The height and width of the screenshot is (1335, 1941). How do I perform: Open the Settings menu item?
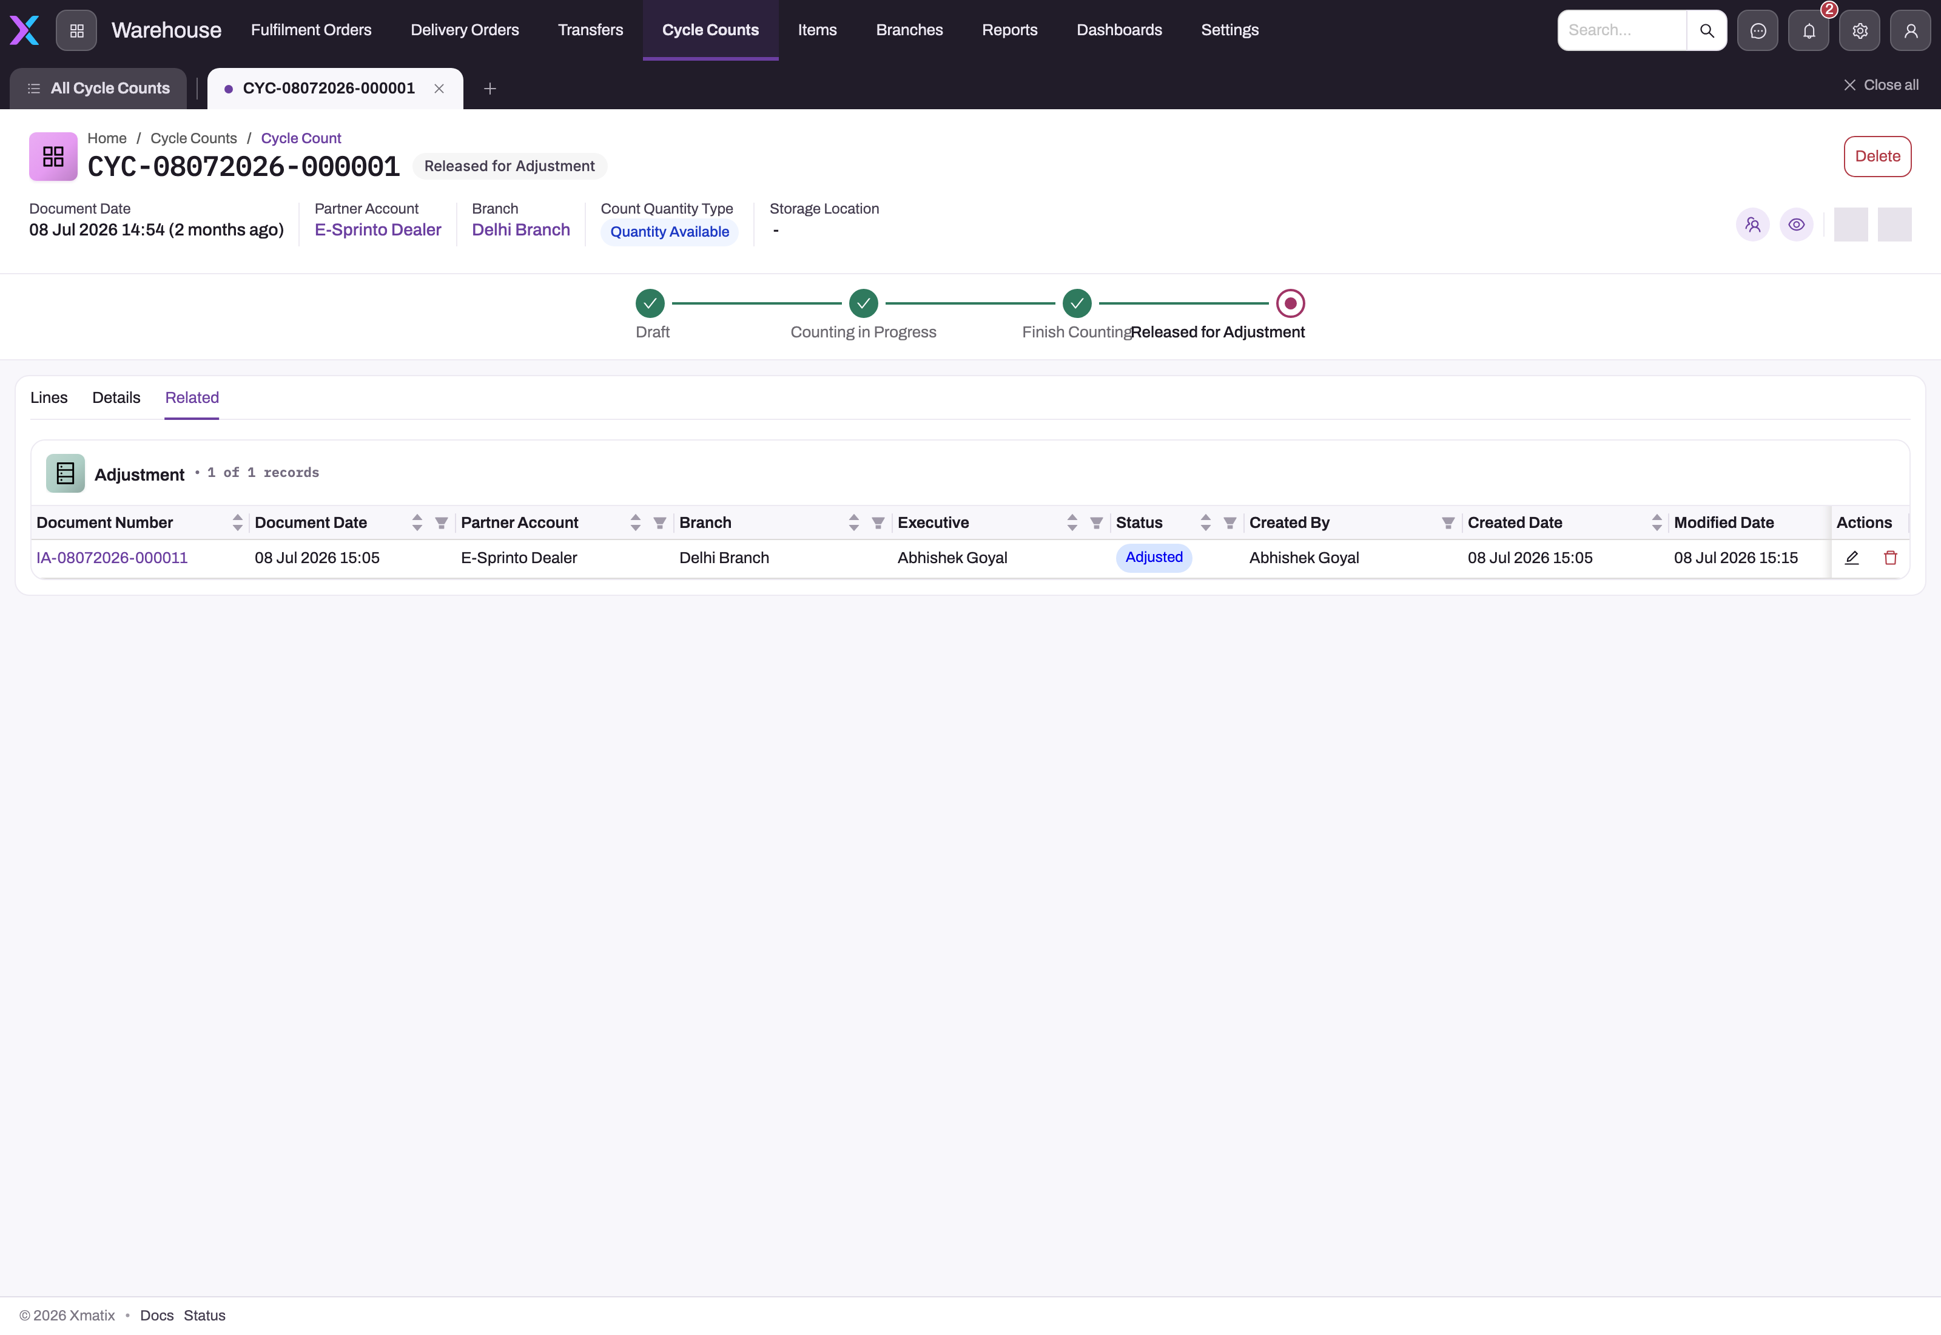[x=1229, y=30]
